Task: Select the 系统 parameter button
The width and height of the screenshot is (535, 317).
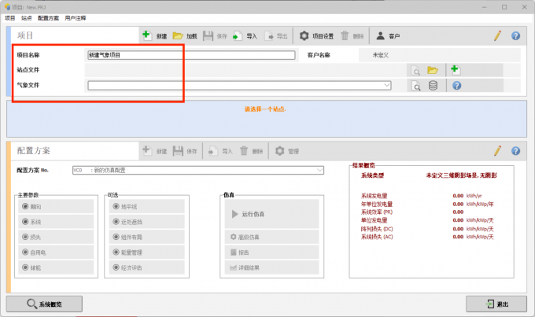Action: [x=57, y=222]
